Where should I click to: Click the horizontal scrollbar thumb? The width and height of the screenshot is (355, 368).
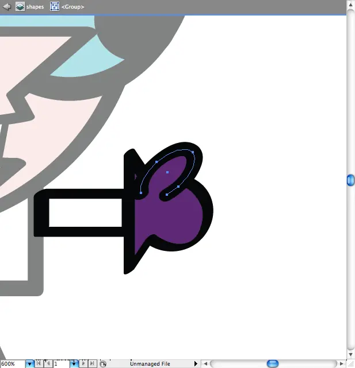tap(273, 364)
